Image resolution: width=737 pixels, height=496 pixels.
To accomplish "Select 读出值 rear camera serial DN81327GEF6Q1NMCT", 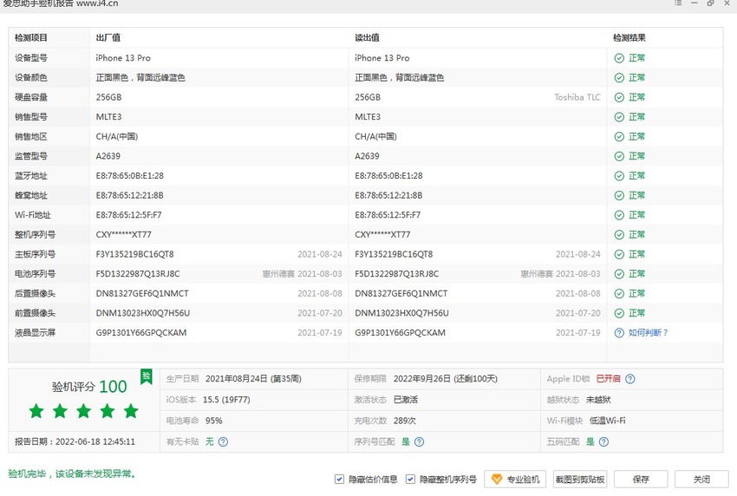I will pos(401,293).
